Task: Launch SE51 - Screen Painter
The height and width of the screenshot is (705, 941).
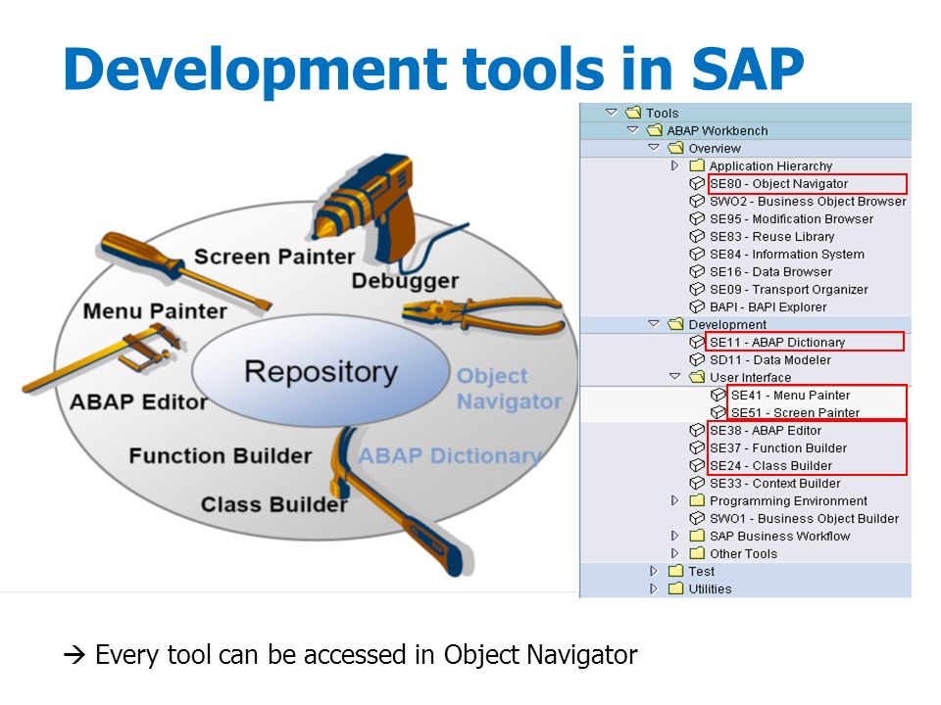Action: (795, 412)
